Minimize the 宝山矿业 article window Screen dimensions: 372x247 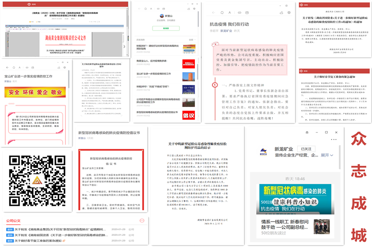coord(58,63)
